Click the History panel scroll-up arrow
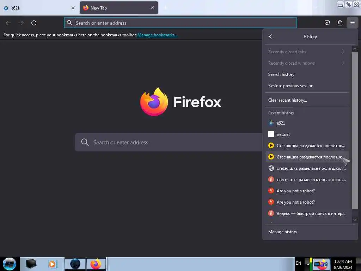361x271 pixels. point(355,49)
